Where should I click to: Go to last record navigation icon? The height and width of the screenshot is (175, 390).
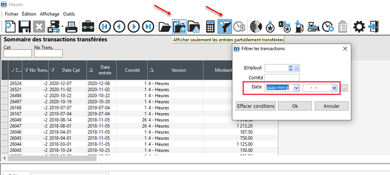pos(148,27)
